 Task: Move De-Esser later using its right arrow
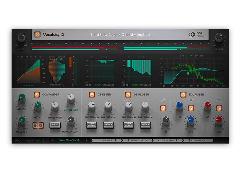[116, 141]
